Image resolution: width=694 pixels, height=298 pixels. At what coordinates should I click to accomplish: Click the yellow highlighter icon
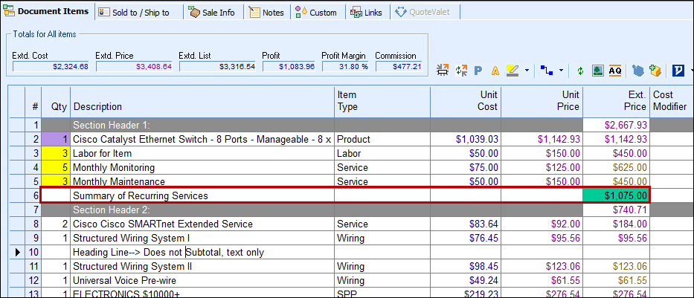(x=512, y=71)
